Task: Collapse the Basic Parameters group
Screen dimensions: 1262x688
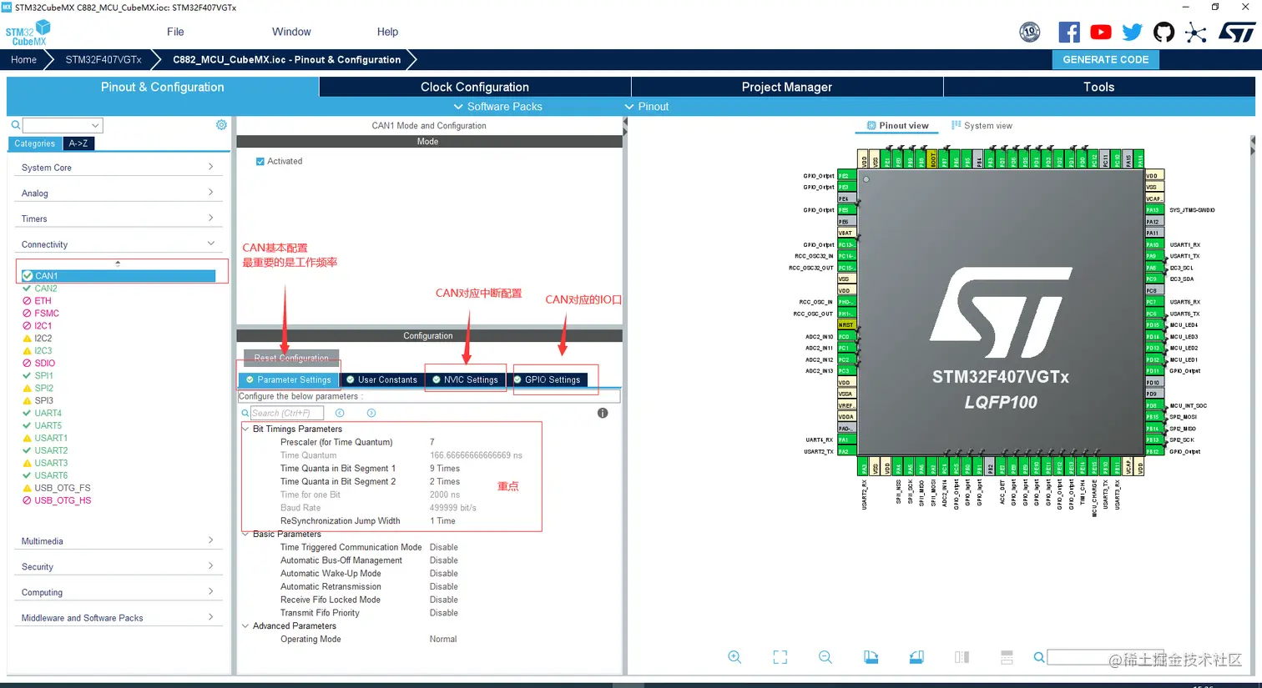Action: [245, 534]
